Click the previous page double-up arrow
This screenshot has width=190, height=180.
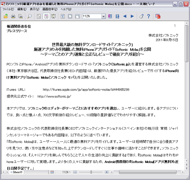coord(186,164)
